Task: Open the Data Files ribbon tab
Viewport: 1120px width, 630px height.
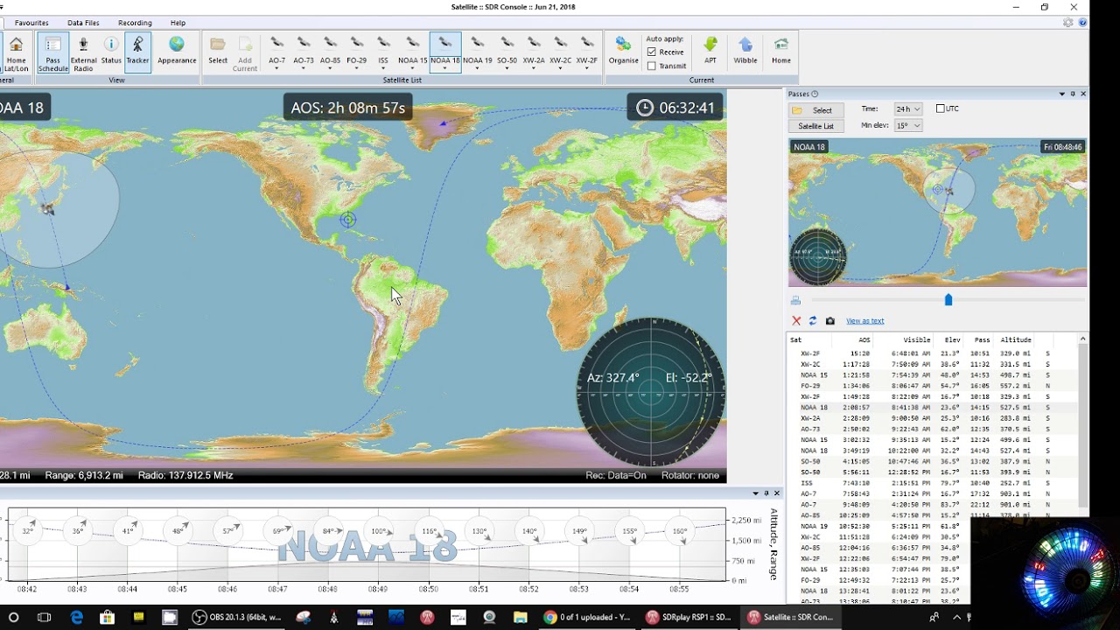Action: [83, 23]
